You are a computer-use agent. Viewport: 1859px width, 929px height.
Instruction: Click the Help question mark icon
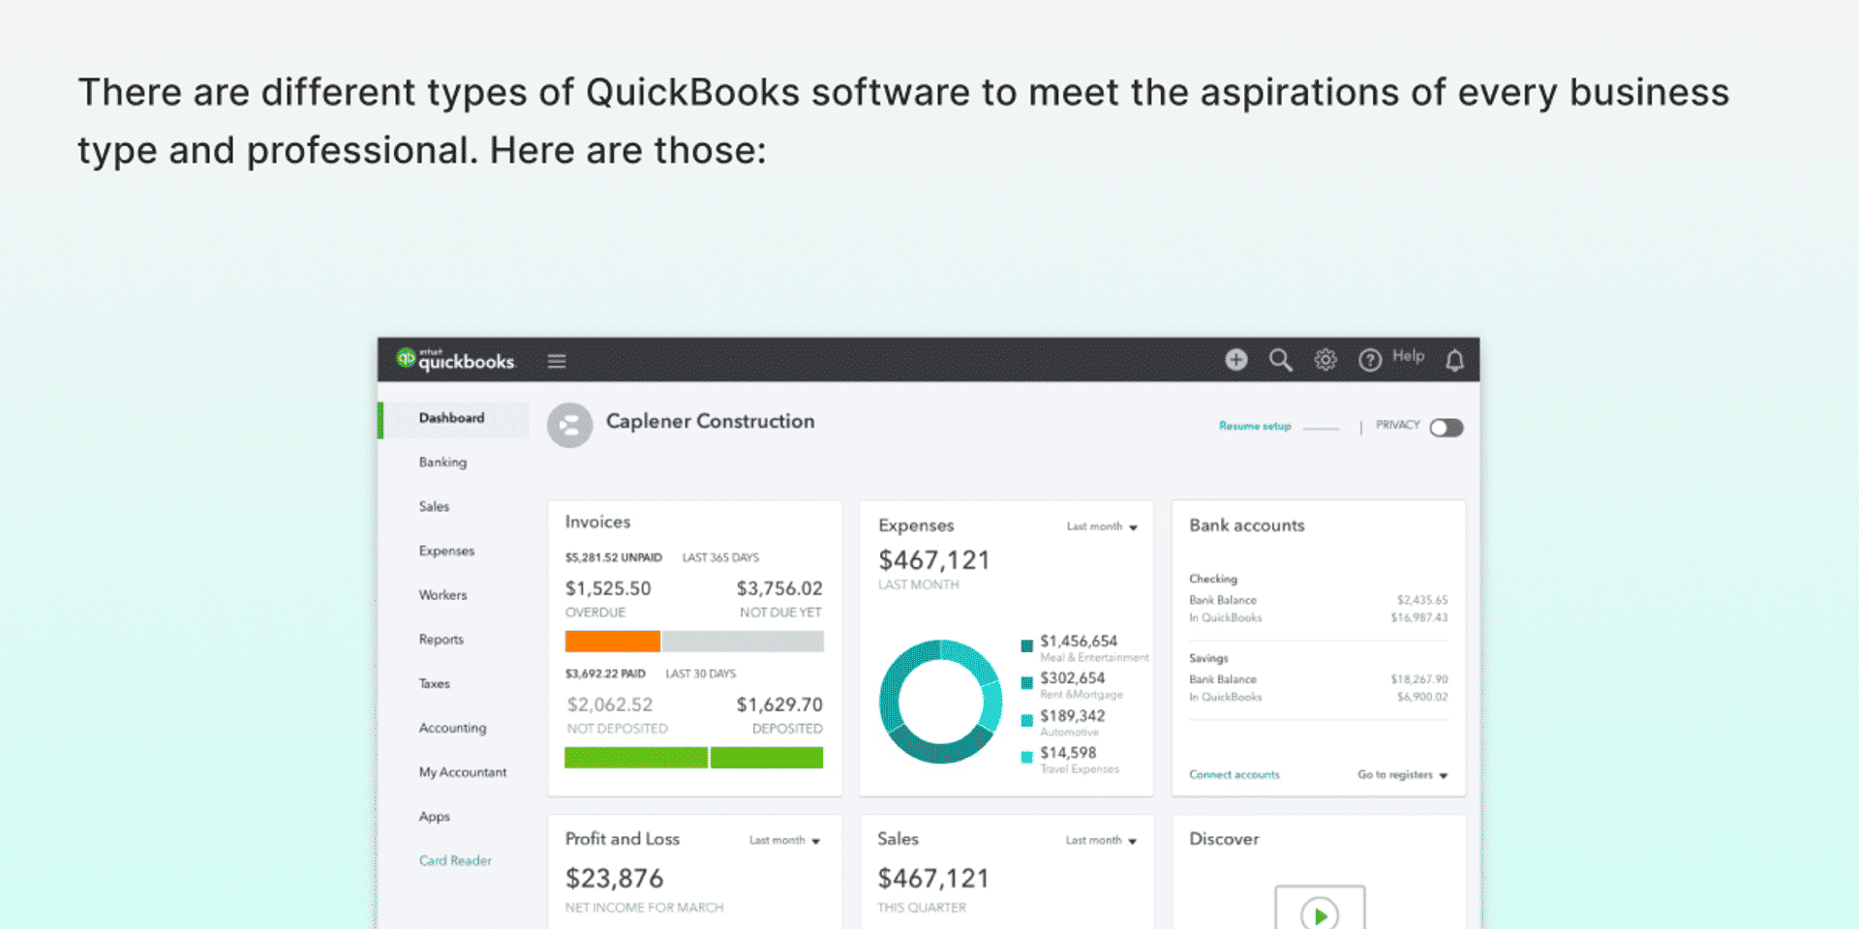(1369, 359)
